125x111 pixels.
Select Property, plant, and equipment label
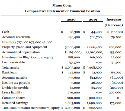click(x=25, y=47)
